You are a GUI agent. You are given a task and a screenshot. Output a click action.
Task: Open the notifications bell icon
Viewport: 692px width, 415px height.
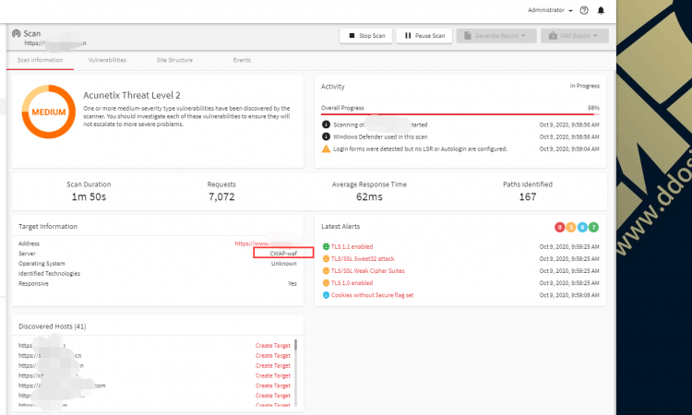(x=601, y=10)
